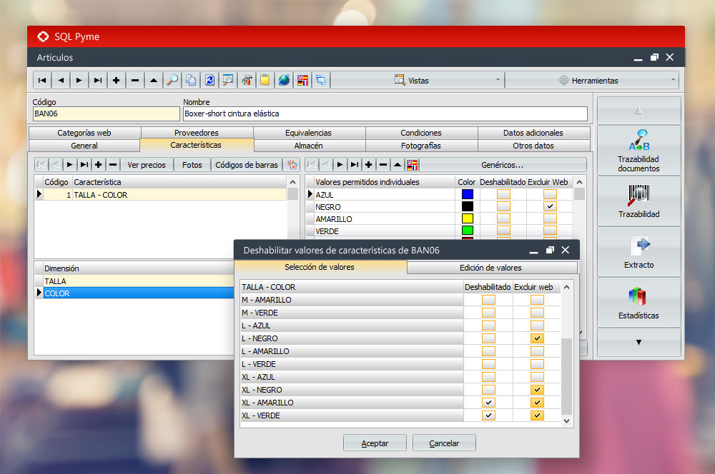715x474 pixels.
Task: Open Trazabilidad documentos from the side panel
Action: point(638,150)
